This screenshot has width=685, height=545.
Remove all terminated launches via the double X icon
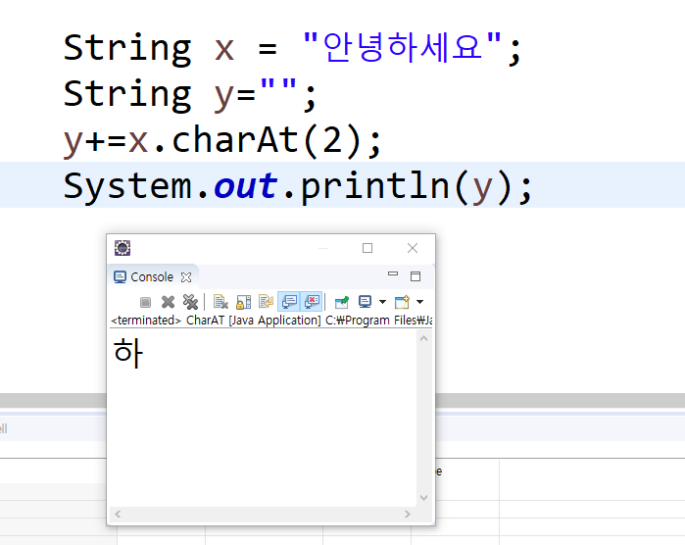click(x=190, y=302)
